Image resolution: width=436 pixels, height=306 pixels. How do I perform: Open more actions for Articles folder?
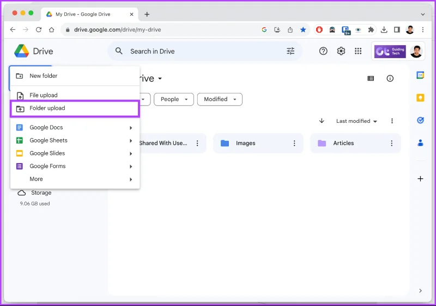[391, 143]
